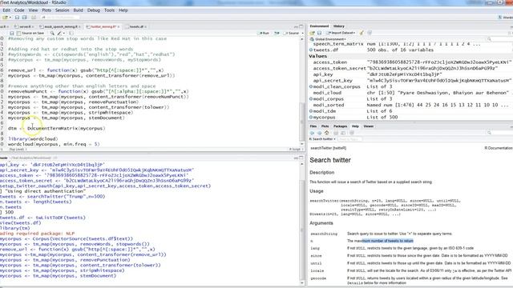This screenshot has width=513, height=288.
Task: Open the Plots menu
Action: pyautogui.click(x=46, y=10)
